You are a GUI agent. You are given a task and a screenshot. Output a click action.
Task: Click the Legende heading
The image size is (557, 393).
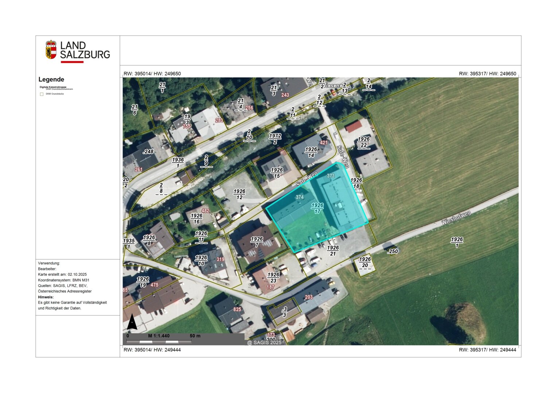[51, 79]
